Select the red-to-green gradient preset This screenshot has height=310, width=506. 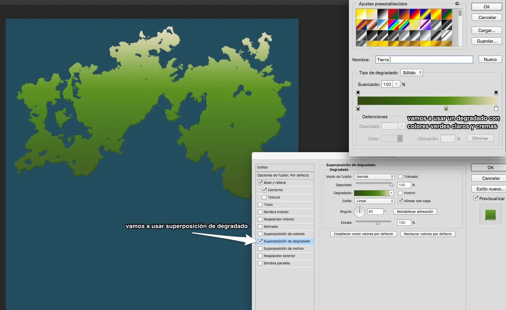(393, 14)
